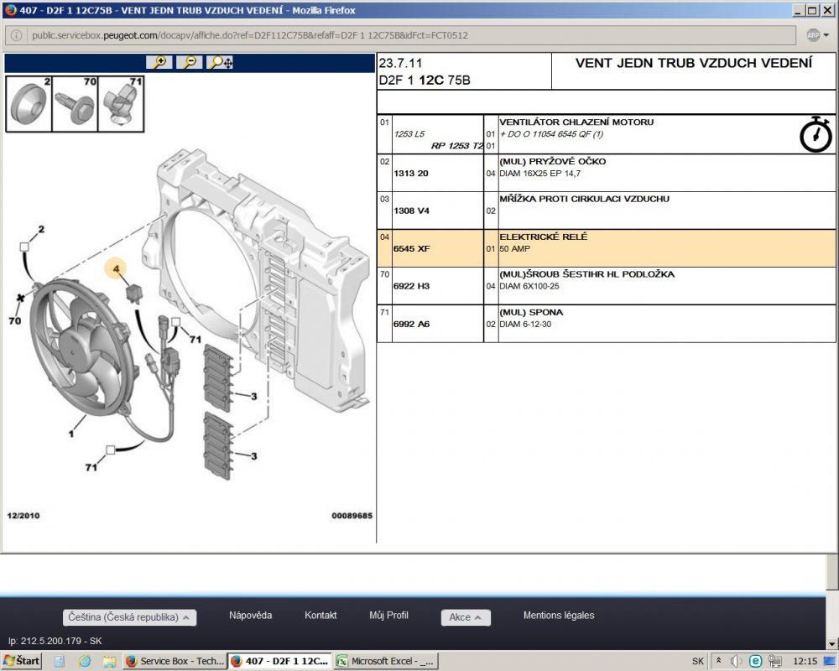Click (MUL) Spona description
This screenshot has height=671, width=839.
point(531,313)
